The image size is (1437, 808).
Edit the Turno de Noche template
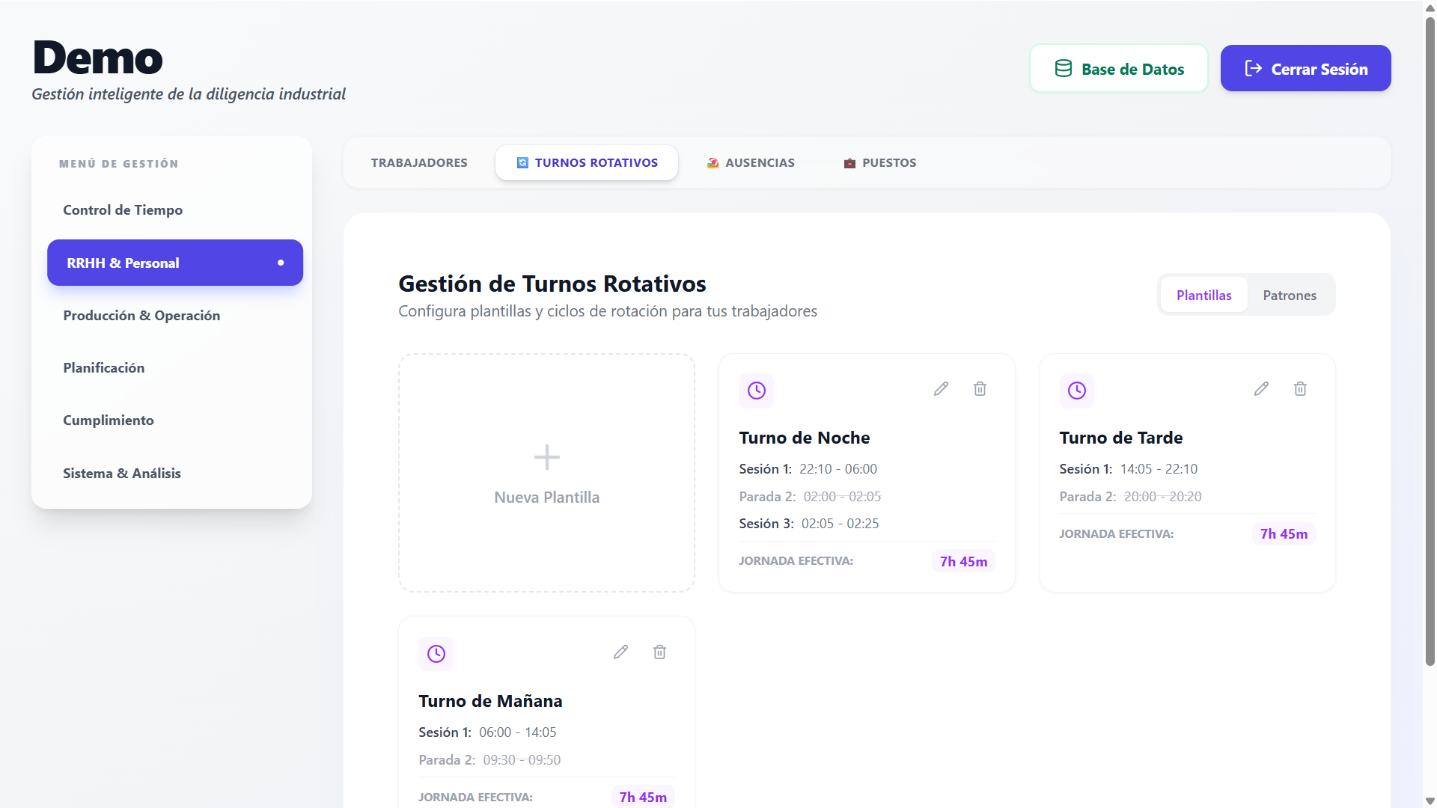(x=941, y=389)
